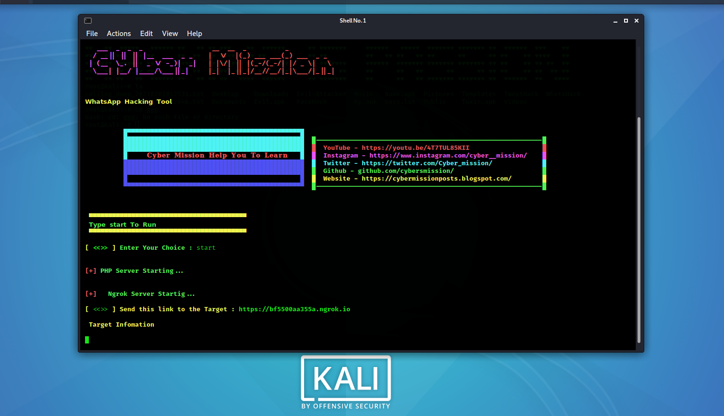
Task: Maximize the Shell No.1 window
Action: (x=626, y=21)
